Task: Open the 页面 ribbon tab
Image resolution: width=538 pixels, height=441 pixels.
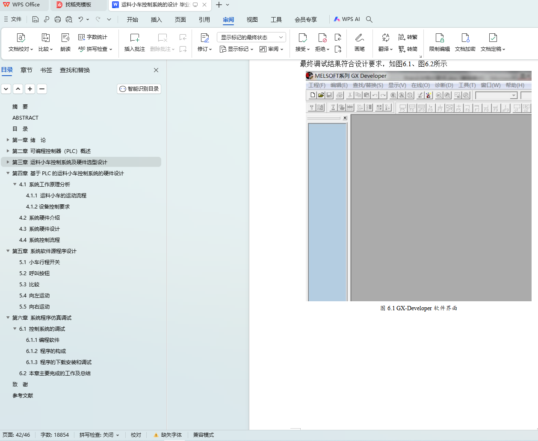Action: click(x=180, y=20)
